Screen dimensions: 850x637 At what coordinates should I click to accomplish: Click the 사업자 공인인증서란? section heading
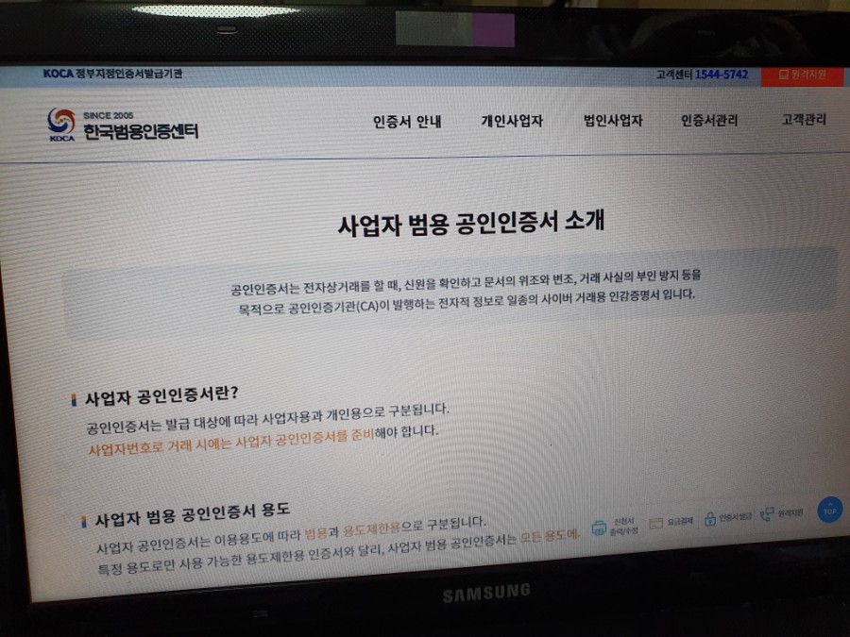pos(161,396)
